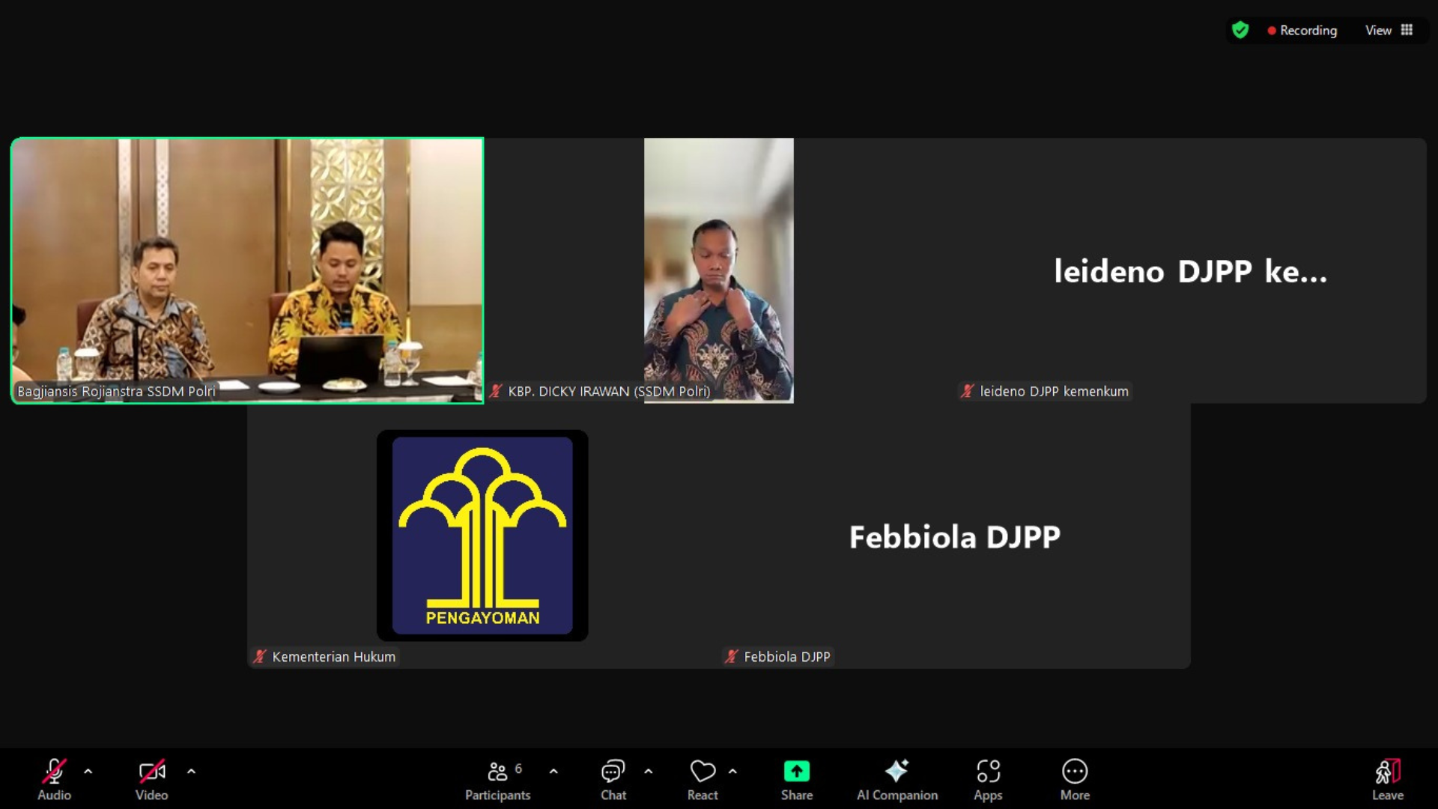Click the green shield encryption icon
Image resolution: width=1438 pixels, height=809 pixels.
1240,30
